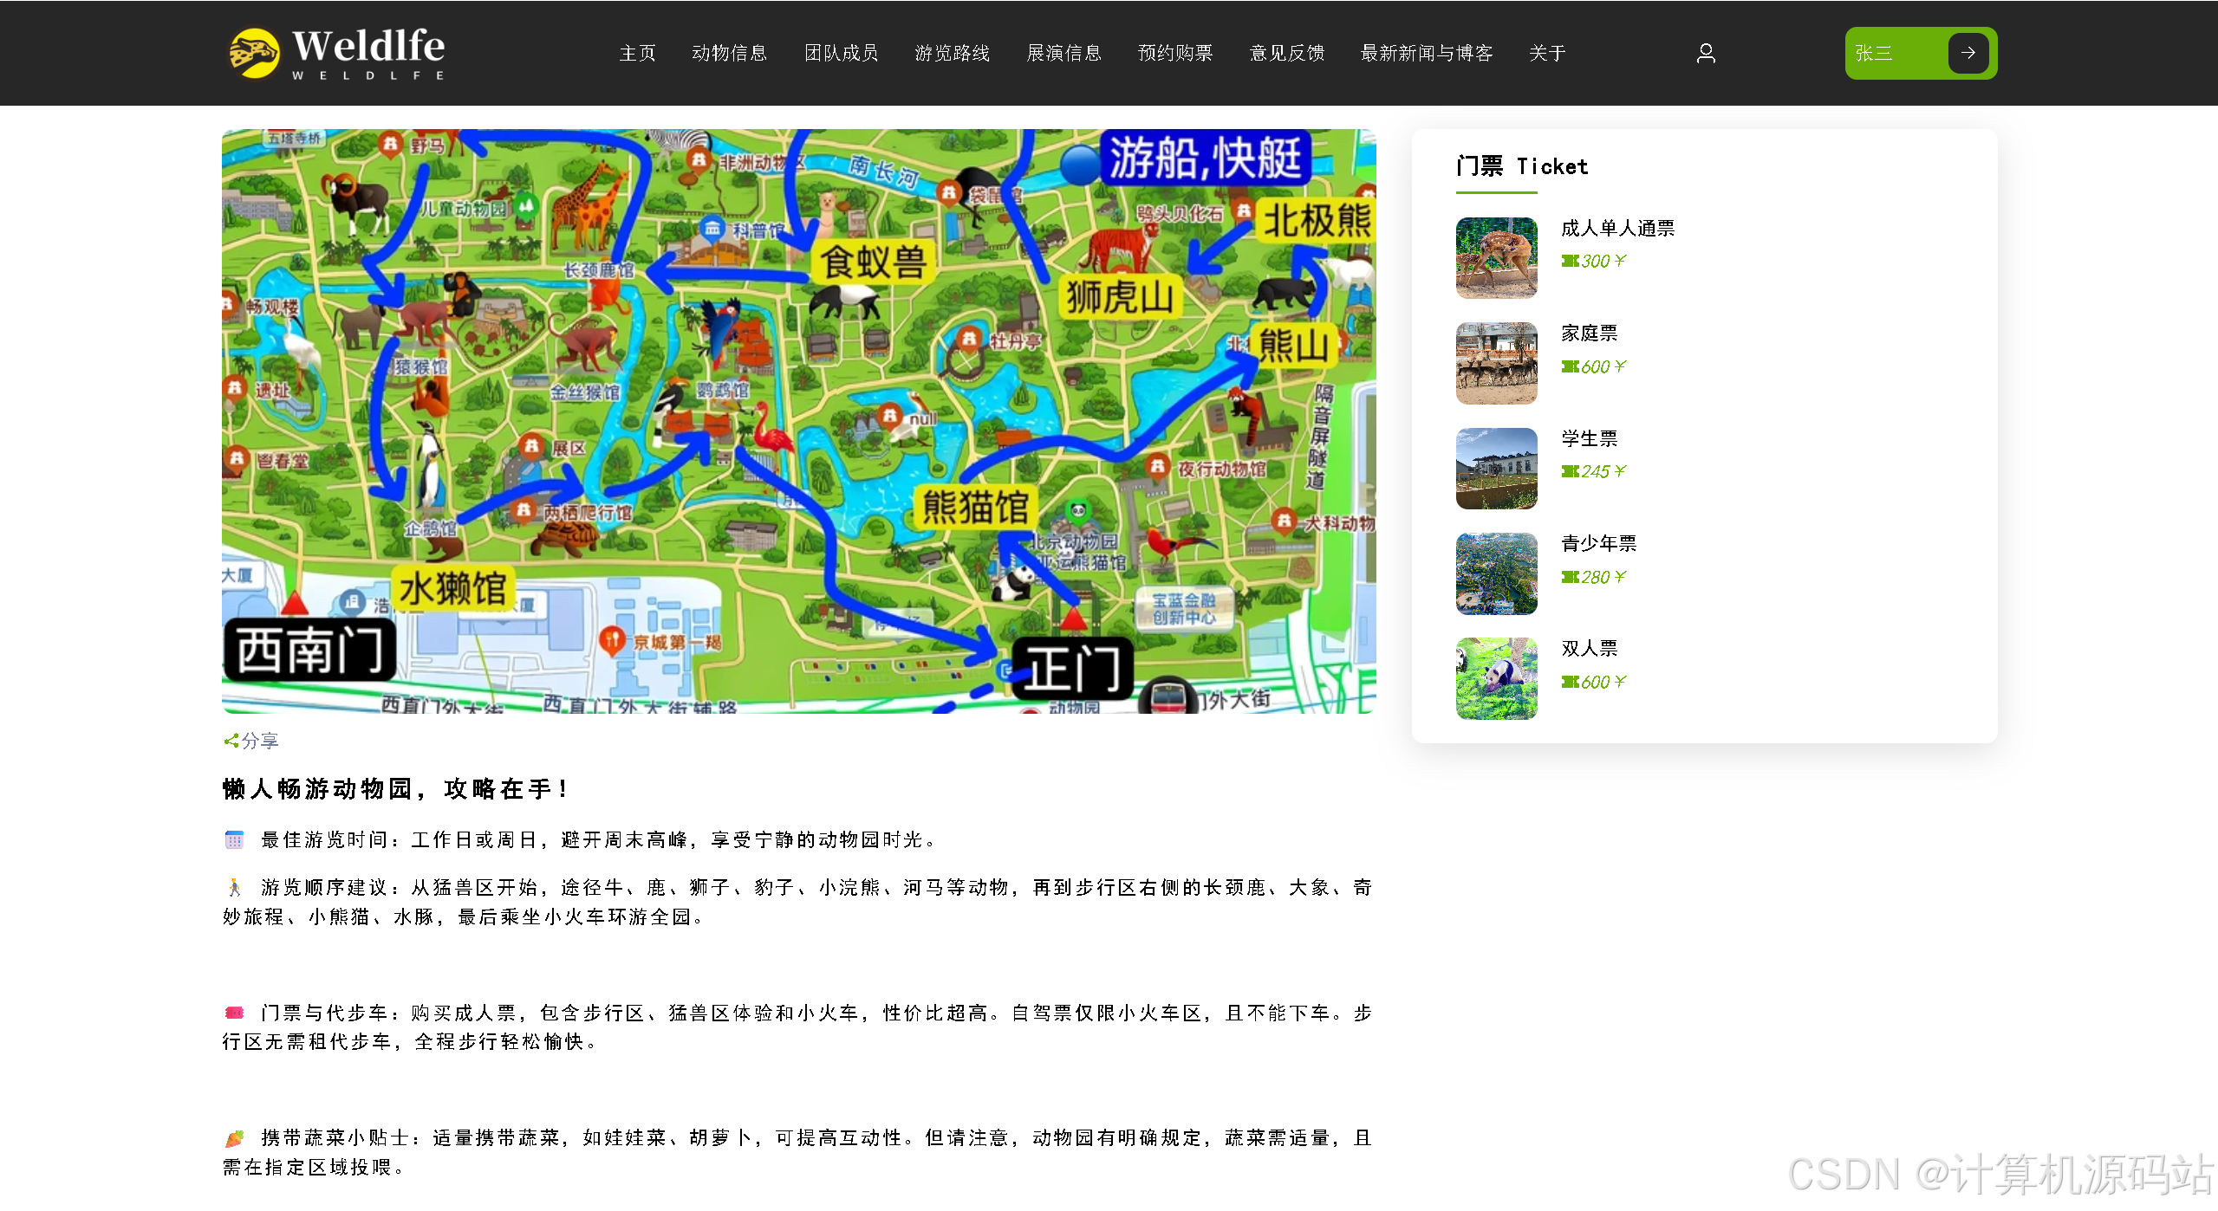Open the 成人单人通票 ticket link
Screen dimensions: 2218x1211
[x=1617, y=228]
